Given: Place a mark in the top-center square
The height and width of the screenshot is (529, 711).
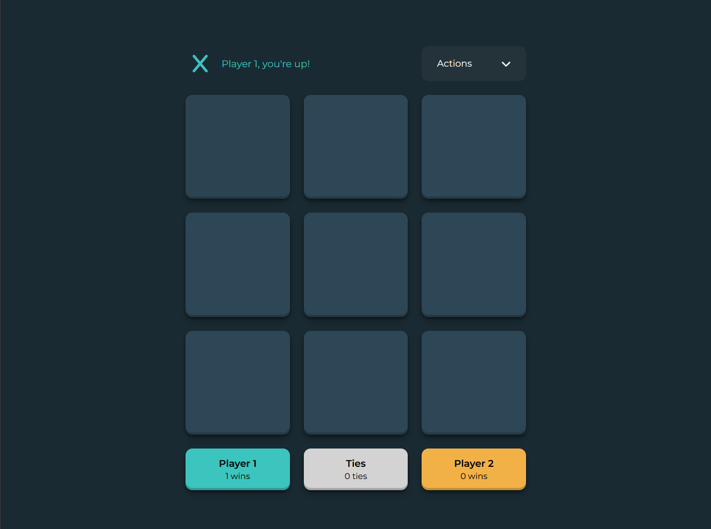Looking at the screenshot, I should pos(355,147).
